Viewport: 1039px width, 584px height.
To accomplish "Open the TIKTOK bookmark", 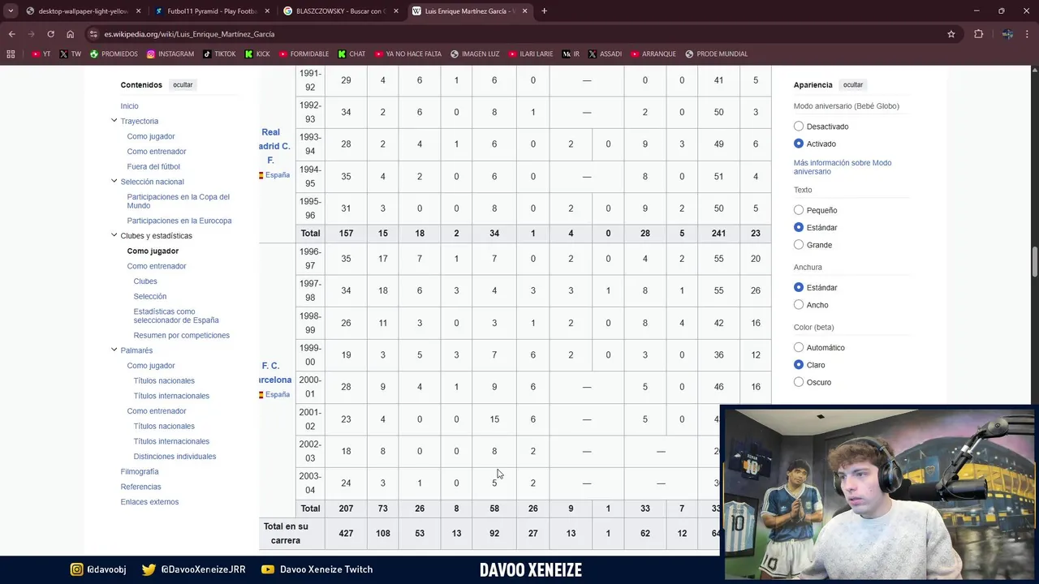I will click(x=219, y=54).
